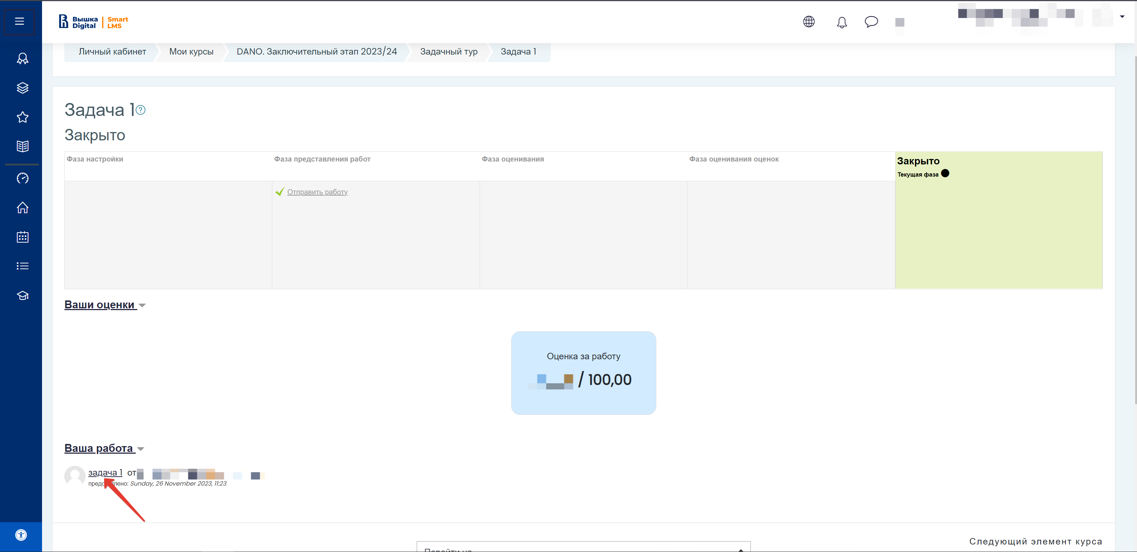Open the задача 1 submission link
This screenshot has height=552, width=1137.
pos(105,473)
